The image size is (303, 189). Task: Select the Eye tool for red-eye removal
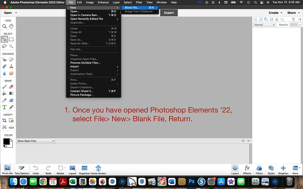pyautogui.click(x=4, y=60)
